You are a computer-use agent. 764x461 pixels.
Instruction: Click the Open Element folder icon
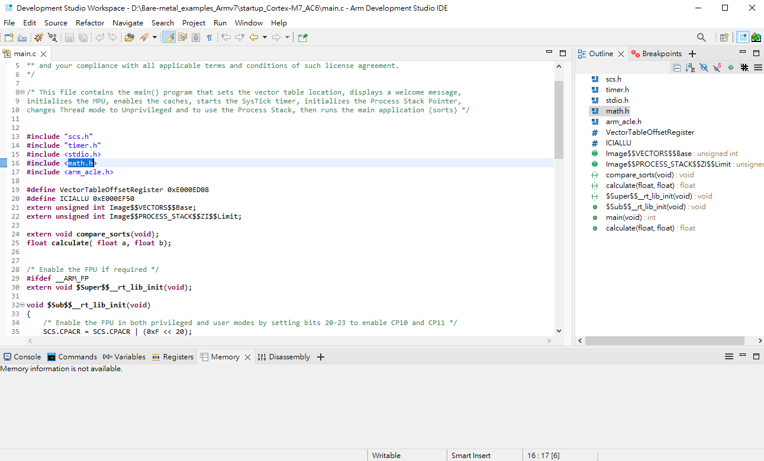coord(129,37)
